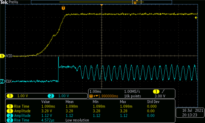The height and width of the screenshot is (123, 205).
Task: Click the 1.00ms timebase readout
Action: tap(96, 92)
